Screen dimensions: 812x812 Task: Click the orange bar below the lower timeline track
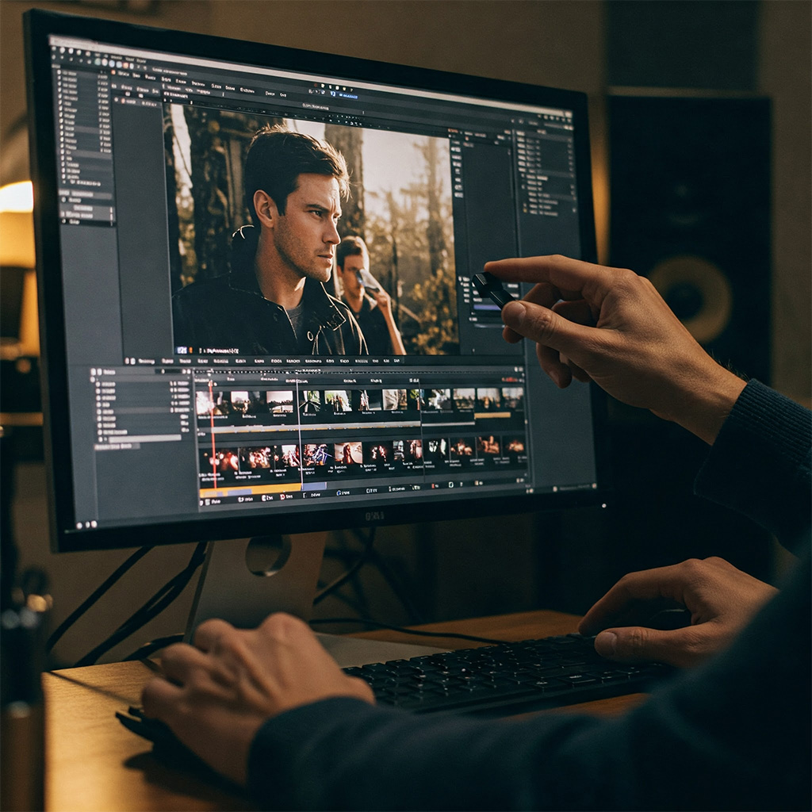(251, 489)
